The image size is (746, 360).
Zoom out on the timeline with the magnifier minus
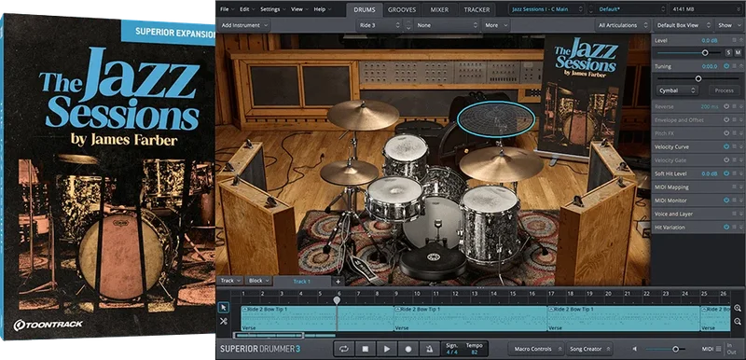(738, 322)
